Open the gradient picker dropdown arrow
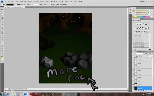The height and width of the screenshot is (96, 154). click(14, 5)
